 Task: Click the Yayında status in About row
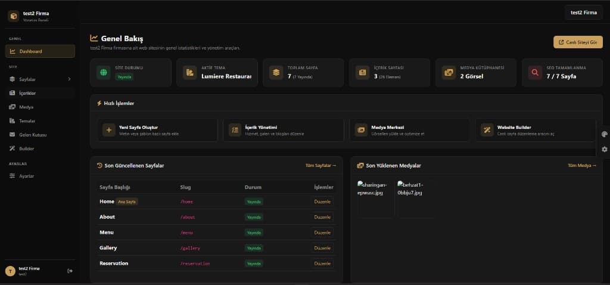[254, 217]
